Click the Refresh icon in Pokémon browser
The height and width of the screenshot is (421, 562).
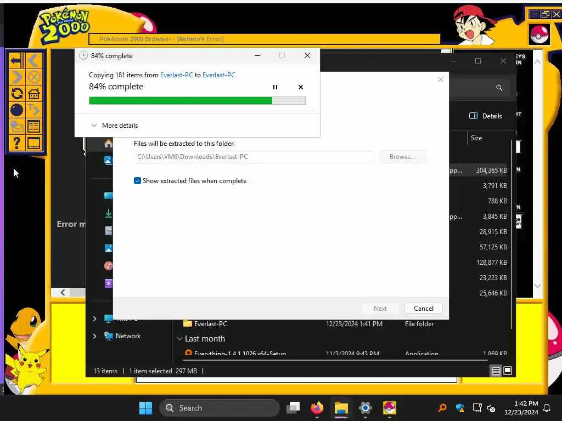(17, 93)
